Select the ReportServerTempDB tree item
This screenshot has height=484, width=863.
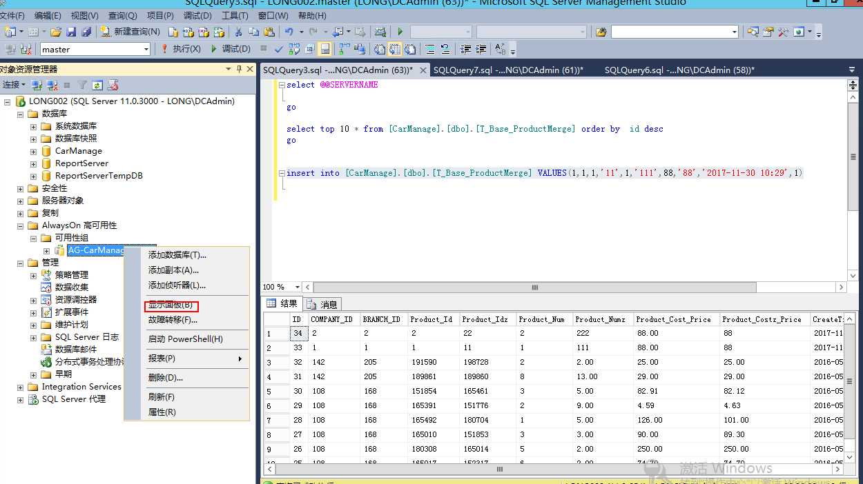(x=99, y=176)
